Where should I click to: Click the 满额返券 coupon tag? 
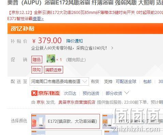(54, 70)
